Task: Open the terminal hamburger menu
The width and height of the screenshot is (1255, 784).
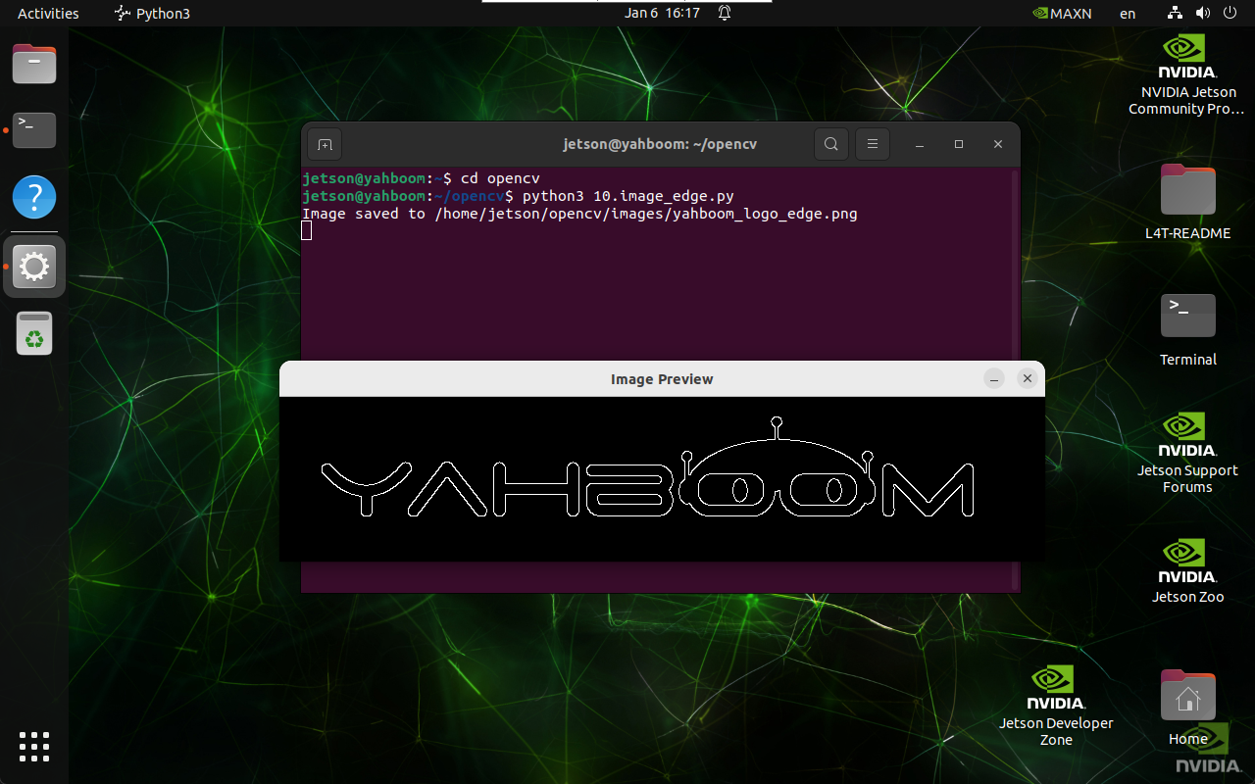Action: pos(872,144)
